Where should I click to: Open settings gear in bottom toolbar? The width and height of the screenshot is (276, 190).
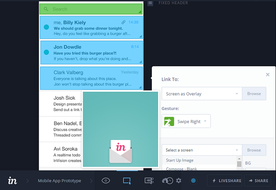coord(179,181)
